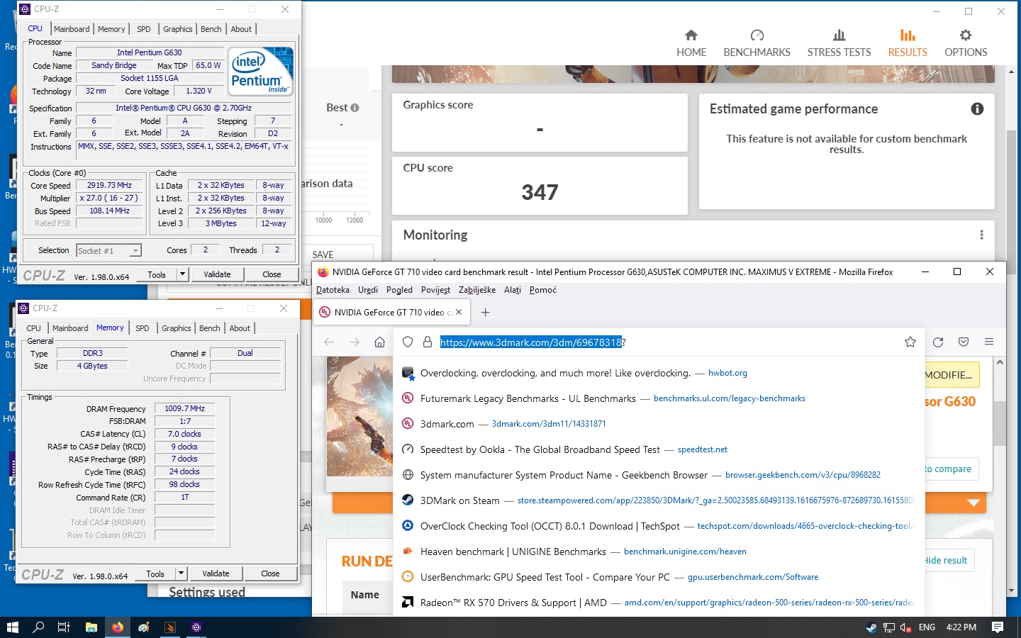Select 3DMark on Steam suggestion
Image resolution: width=1021 pixels, height=638 pixels.
[x=659, y=500]
